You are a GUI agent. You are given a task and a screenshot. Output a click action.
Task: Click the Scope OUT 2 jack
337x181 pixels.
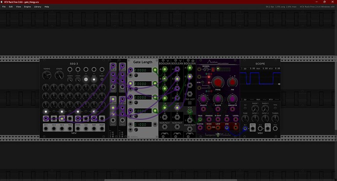(268, 129)
